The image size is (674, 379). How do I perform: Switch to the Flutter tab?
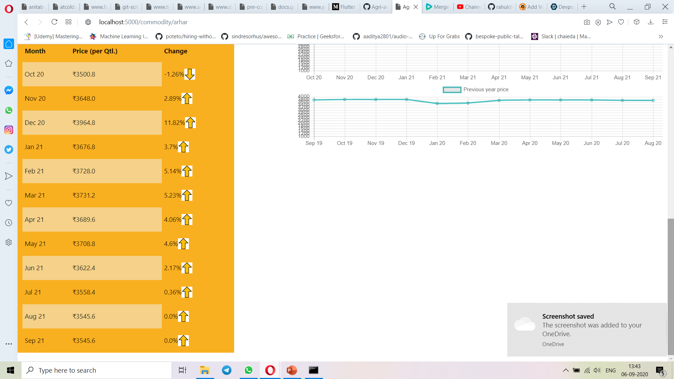coord(344,7)
